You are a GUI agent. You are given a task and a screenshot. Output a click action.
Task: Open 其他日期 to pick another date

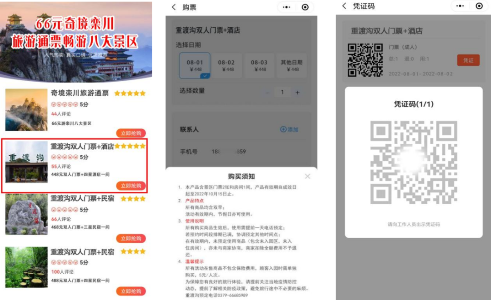[291, 65]
